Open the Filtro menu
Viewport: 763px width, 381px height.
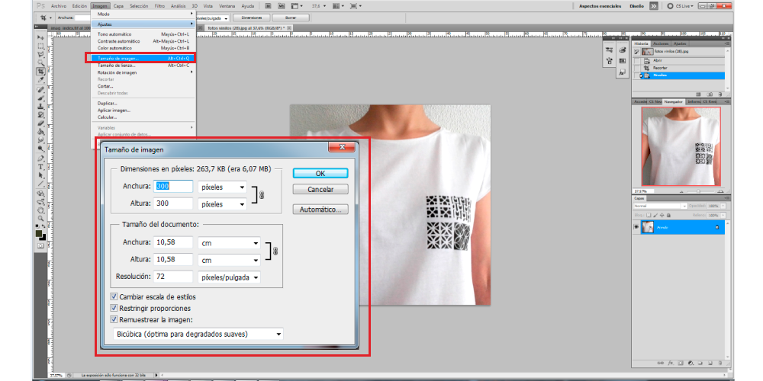pyautogui.click(x=159, y=6)
